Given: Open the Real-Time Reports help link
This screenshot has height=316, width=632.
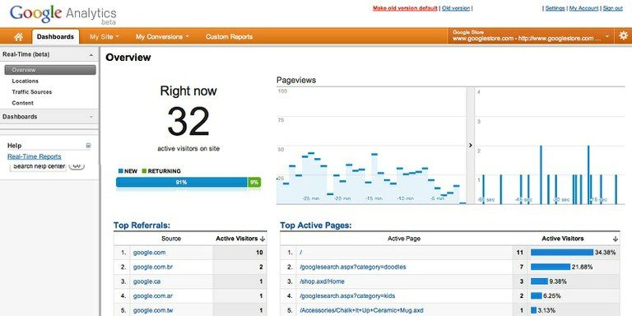Looking at the screenshot, I should point(35,156).
